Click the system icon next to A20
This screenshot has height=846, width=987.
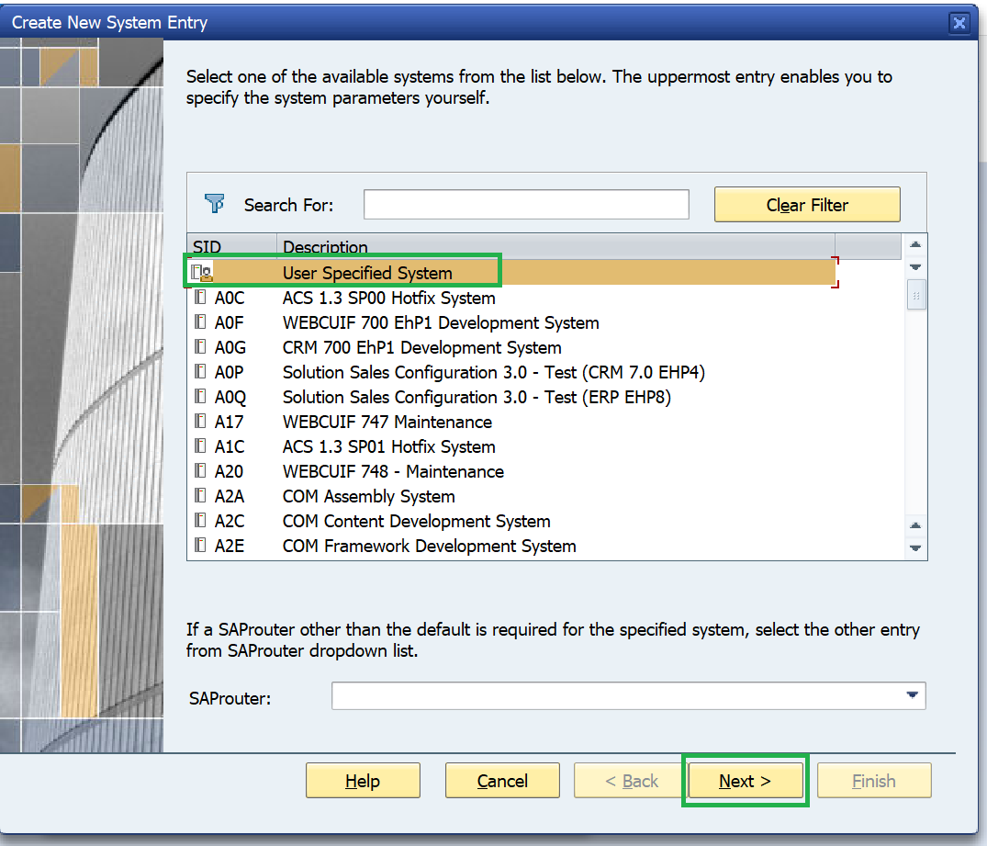pos(200,470)
